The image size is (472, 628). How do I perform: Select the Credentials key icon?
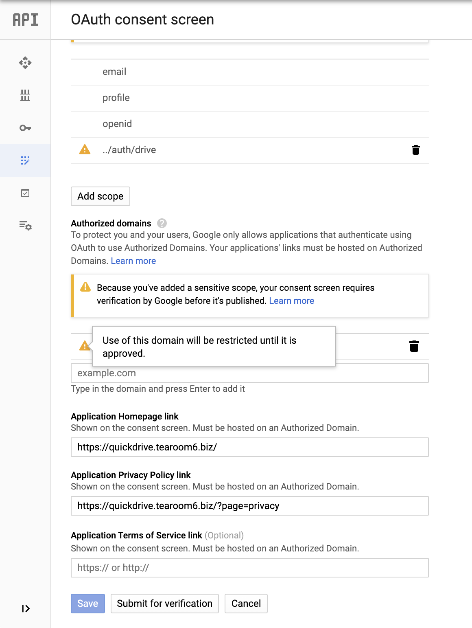[x=25, y=128]
